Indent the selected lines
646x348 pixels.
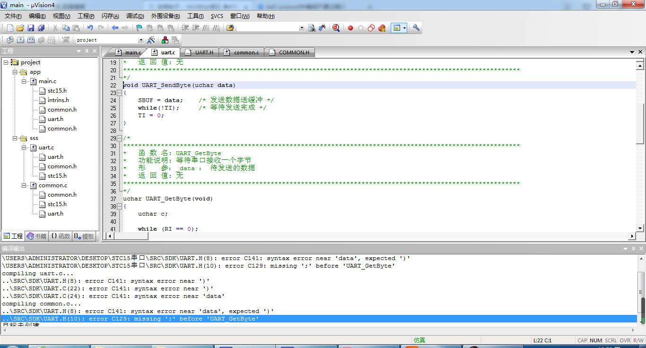pos(185,28)
